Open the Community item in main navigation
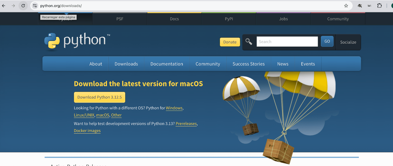The image size is (393, 166). point(208,64)
